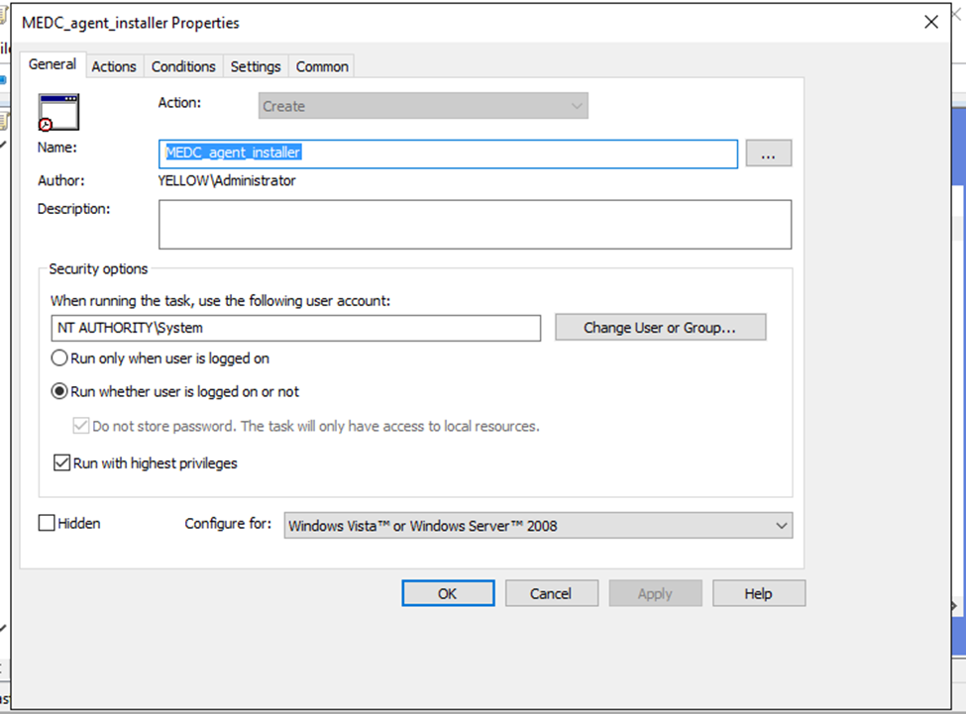Click the ellipsis browse button beside Name

coord(768,153)
